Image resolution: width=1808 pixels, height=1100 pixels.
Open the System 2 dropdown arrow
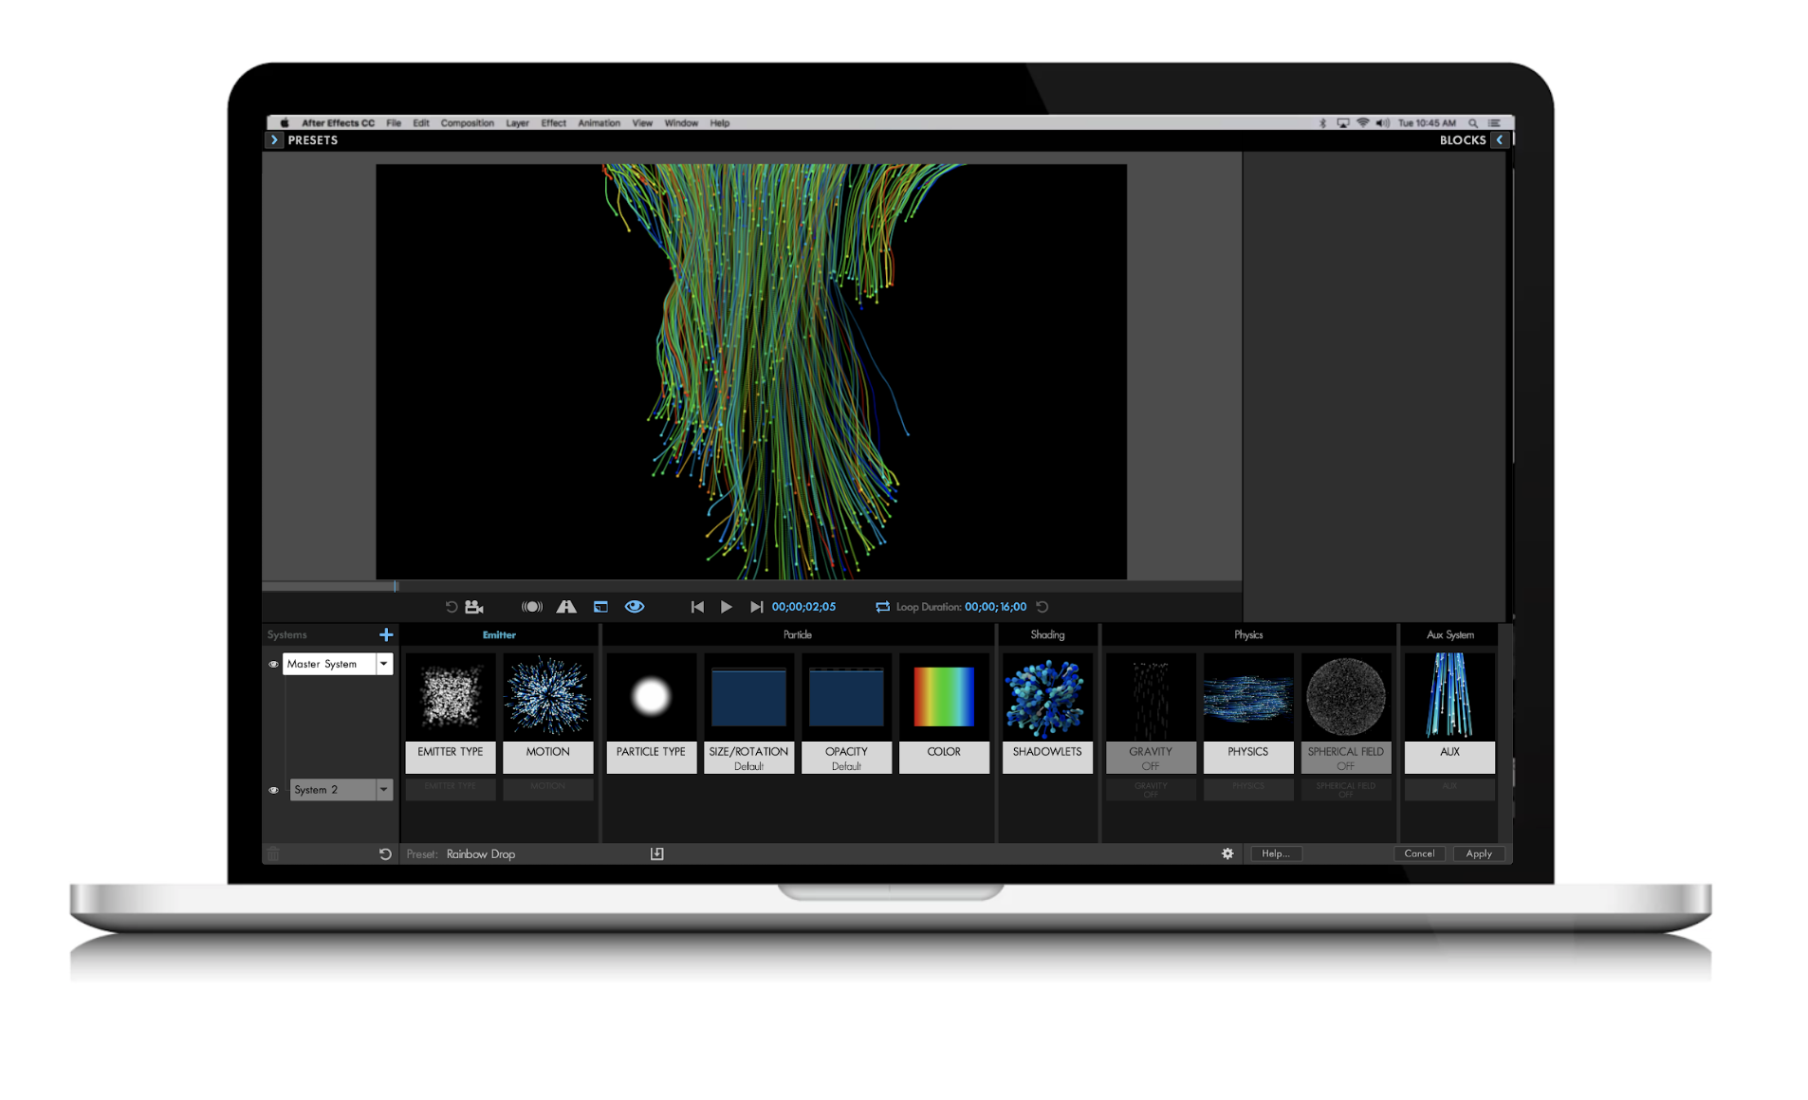(x=384, y=790)
